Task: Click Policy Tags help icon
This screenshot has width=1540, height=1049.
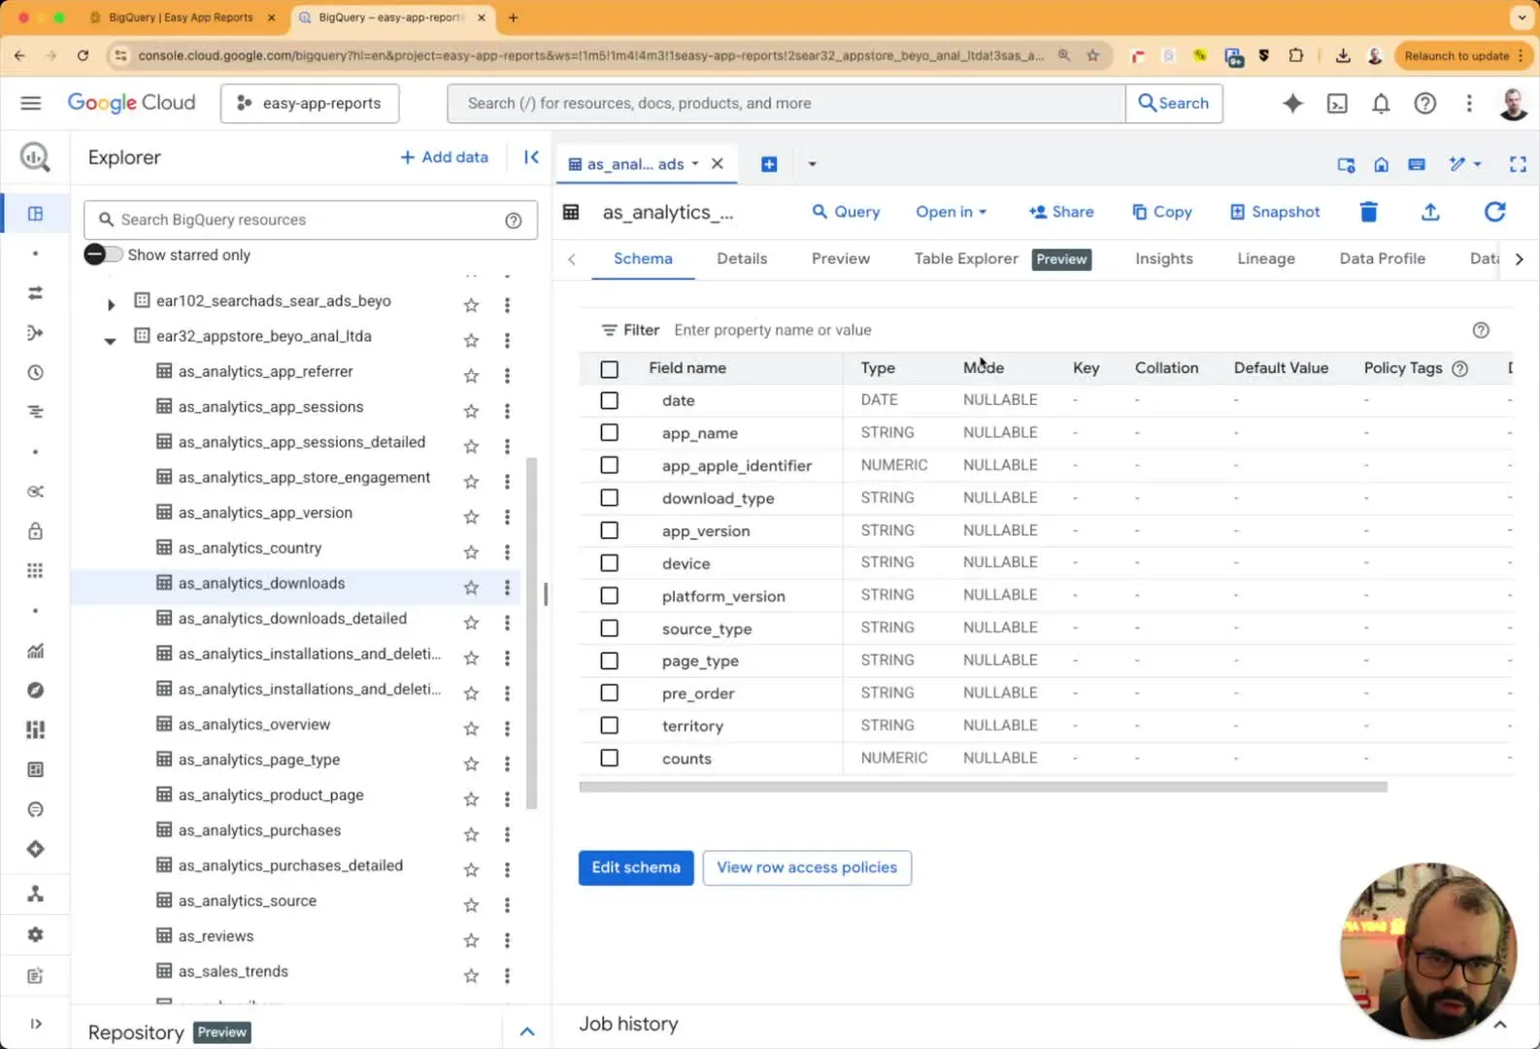Action: pyautogui.click(x=1459, y=368)
